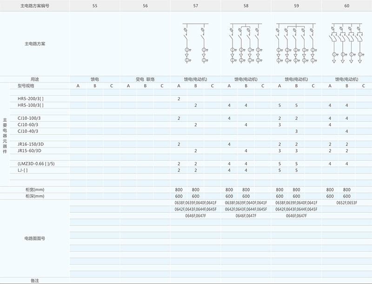Click the 受电 联络 cell
This screenshot has height=284, width=372.
(x=145, y=79)
